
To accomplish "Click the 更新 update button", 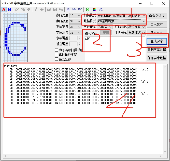I will click(x=106, y=33).
